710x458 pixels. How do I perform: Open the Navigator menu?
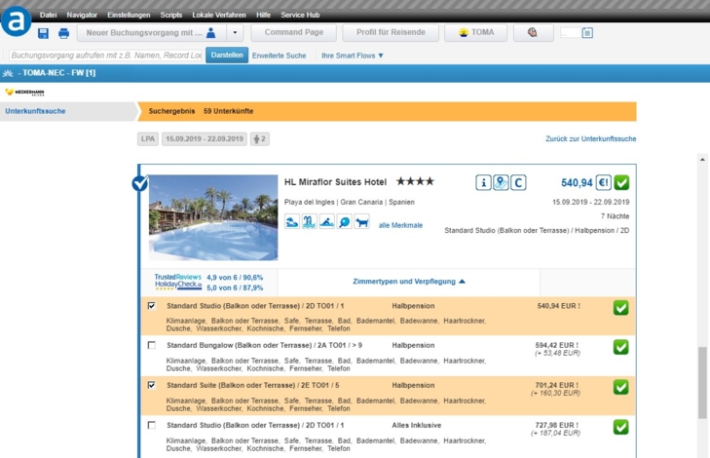(x=82, y=15)
